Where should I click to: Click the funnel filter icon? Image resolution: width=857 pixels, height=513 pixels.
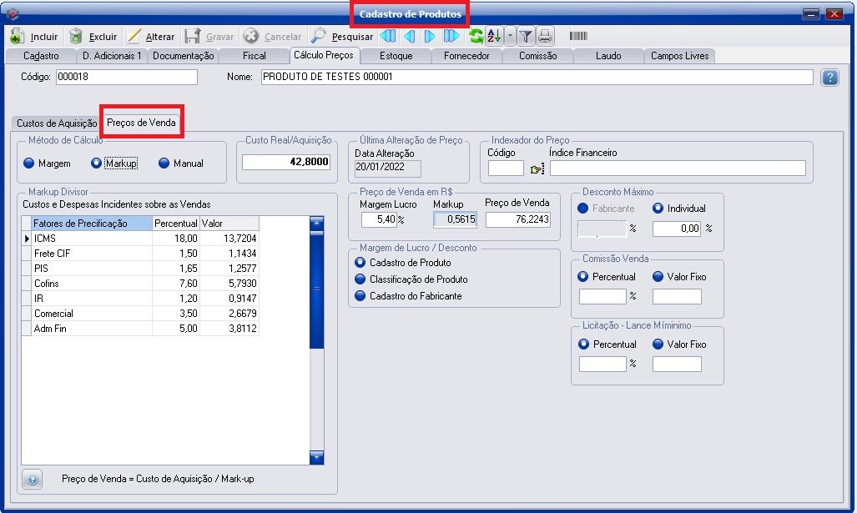(x=526, y=37)
